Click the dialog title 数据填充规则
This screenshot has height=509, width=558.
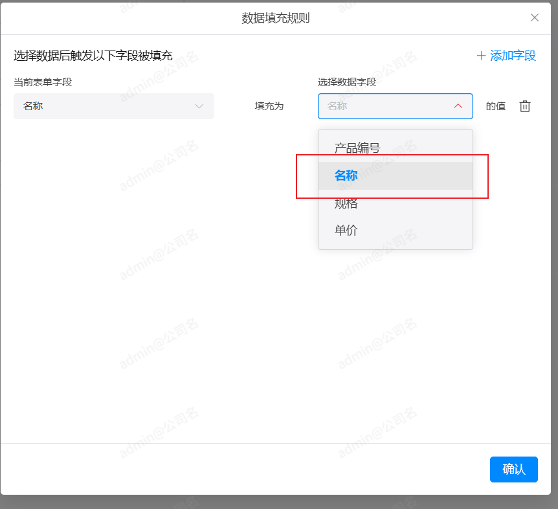click(x=276, y=18)
